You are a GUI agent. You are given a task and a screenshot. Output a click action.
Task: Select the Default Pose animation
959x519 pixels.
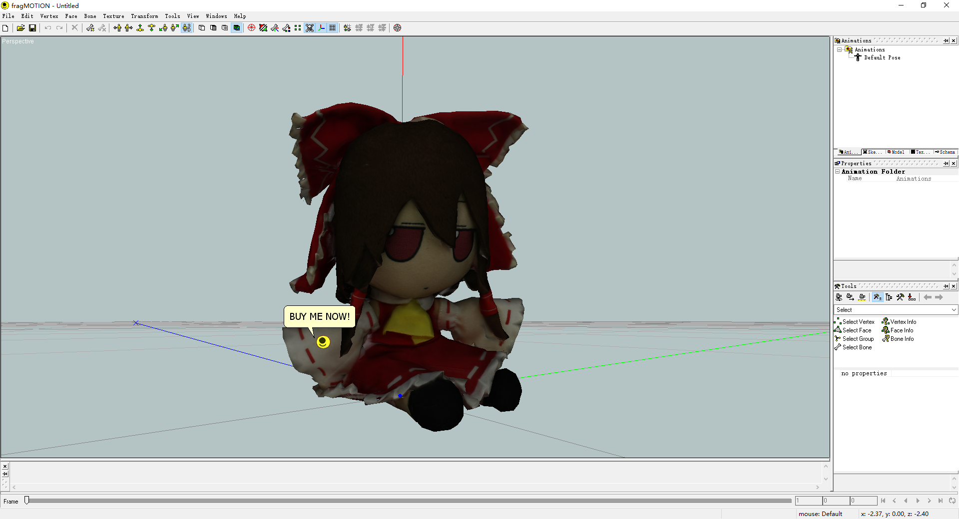[882, 58]
